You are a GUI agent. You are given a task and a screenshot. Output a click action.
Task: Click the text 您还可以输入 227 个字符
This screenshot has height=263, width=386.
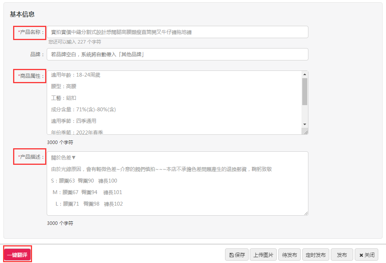pyautogui.click(x=74, y=42)
